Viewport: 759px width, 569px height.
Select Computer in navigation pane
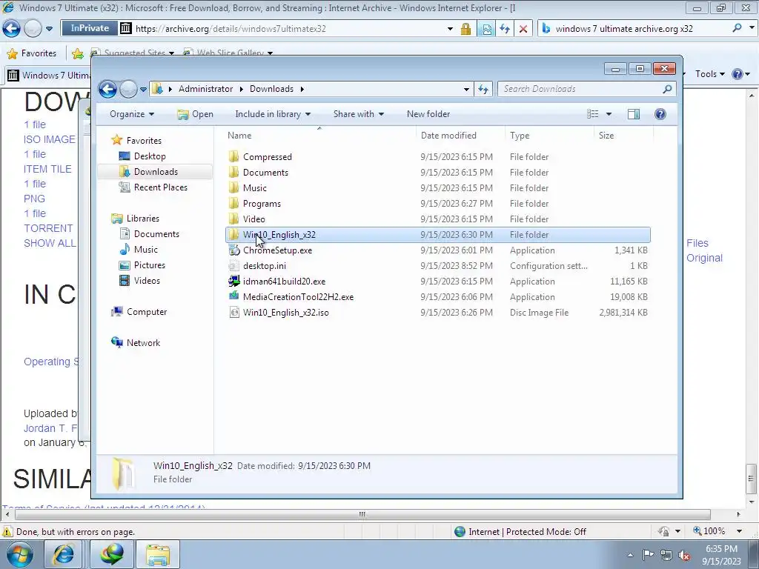point(146,312)
